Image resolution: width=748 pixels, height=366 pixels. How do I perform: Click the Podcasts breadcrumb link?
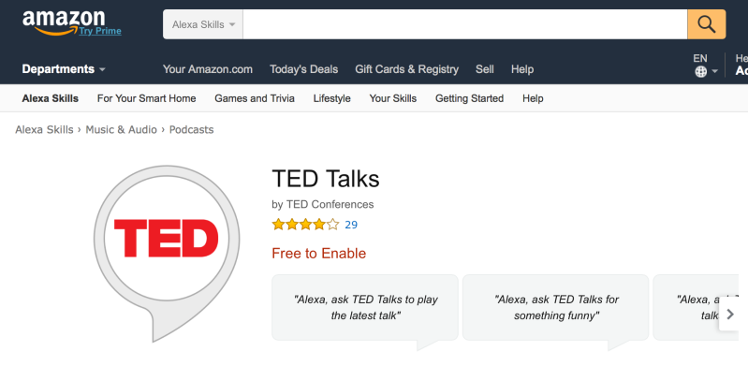(x=191, y=130)
